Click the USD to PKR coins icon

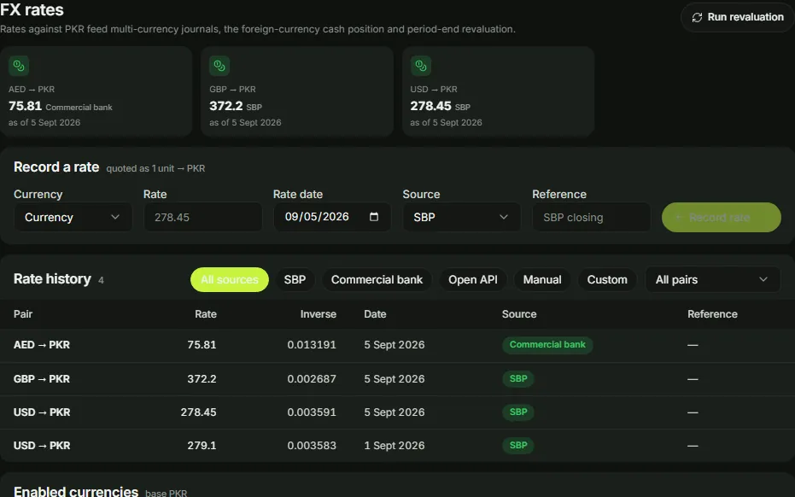click(421, 66)
